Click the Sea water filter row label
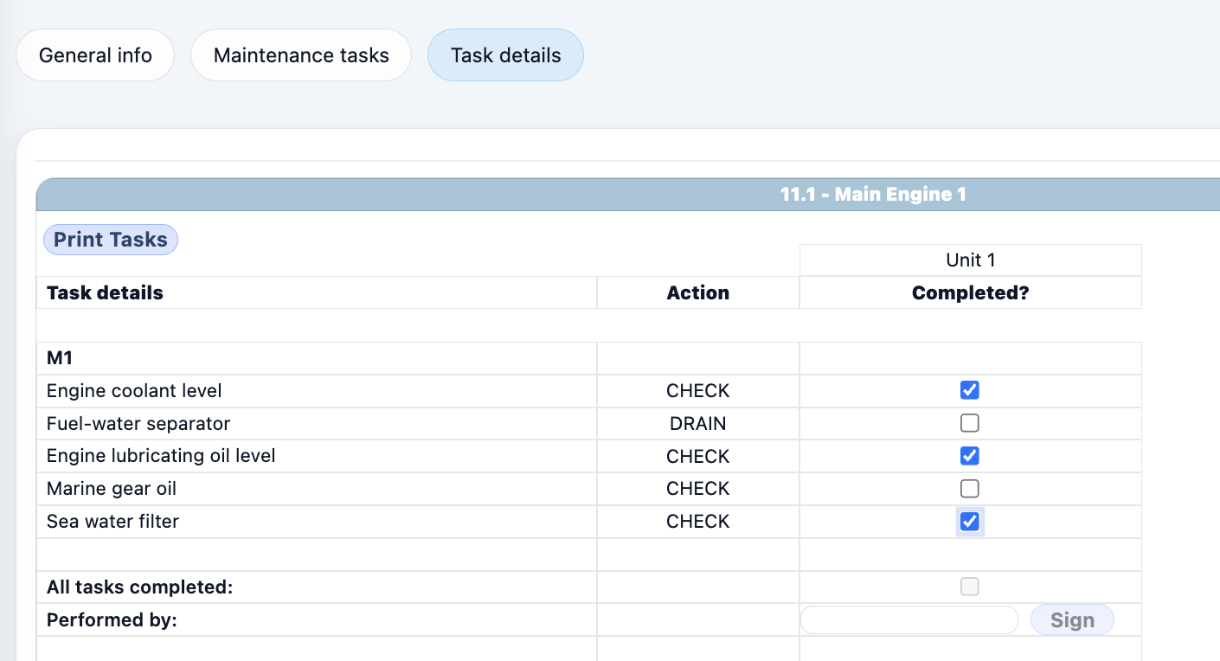1220x661 pixels. point(112,522)
